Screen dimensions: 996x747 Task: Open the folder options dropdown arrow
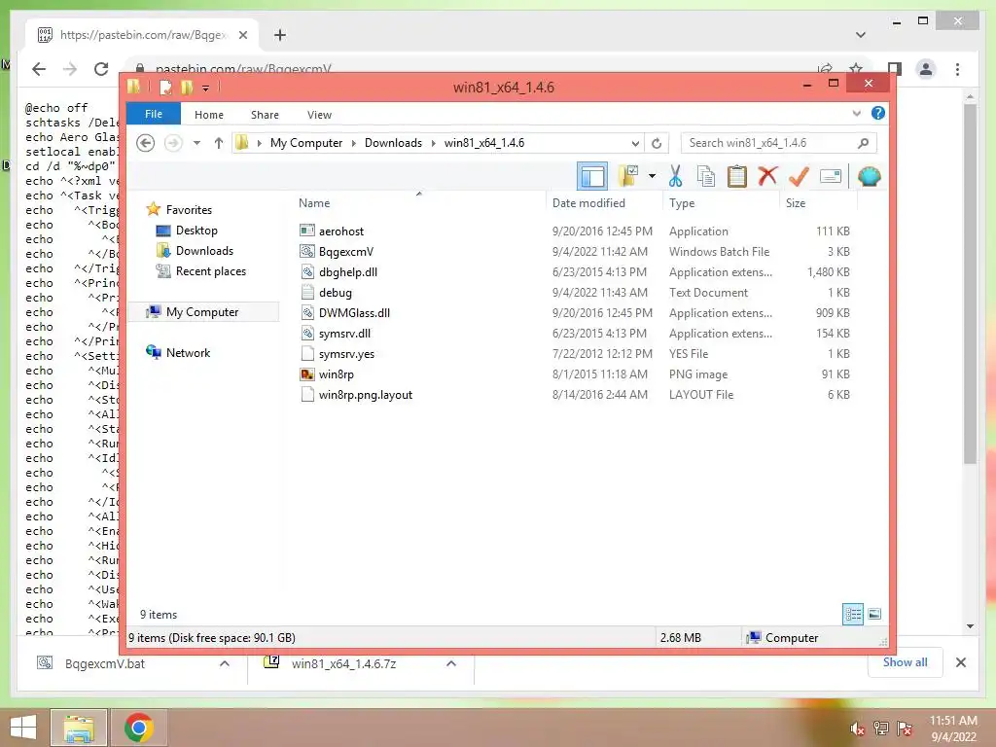(x=652, y=176)
